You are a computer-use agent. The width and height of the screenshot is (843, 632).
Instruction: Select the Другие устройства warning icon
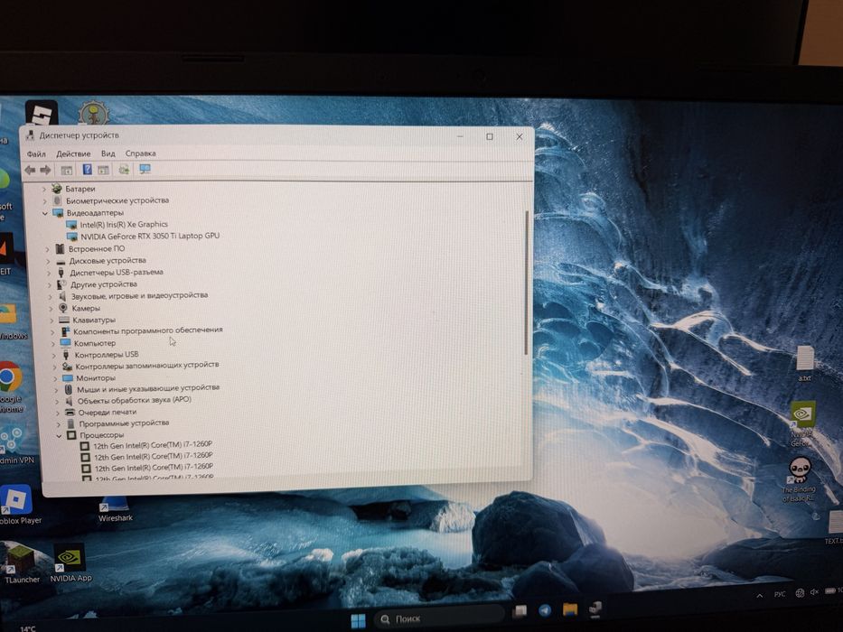point(61,284)
